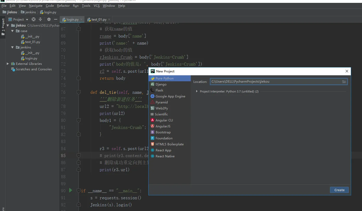Toggle fold marker at line 90
This screenshot has height=211, width=362.
pyautogui.click(x=79, y=191)
